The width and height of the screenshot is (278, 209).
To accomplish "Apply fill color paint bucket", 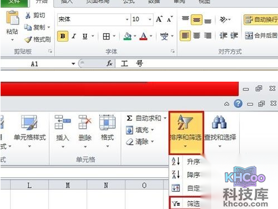I will tap(127, 36).
